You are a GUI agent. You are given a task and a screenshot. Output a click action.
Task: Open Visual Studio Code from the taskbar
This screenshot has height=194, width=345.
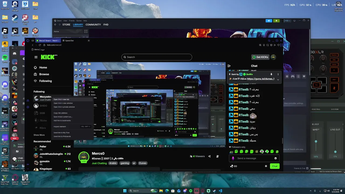pyautogui.click(x=220, y=191)
